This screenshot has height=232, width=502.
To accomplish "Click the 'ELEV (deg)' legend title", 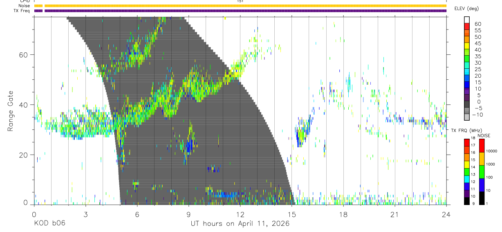I will point(466,9).
